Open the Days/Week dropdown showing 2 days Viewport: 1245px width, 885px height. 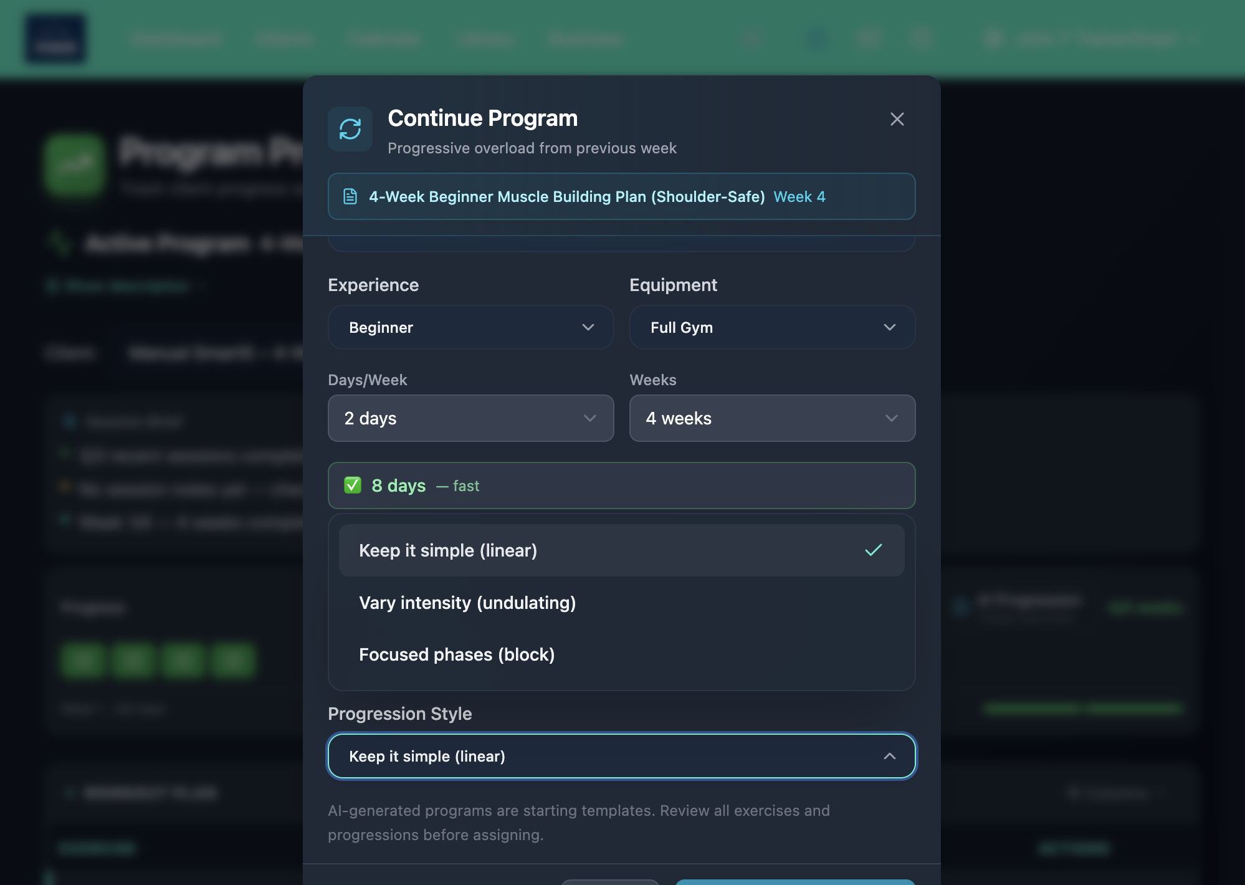pos(470,418)
